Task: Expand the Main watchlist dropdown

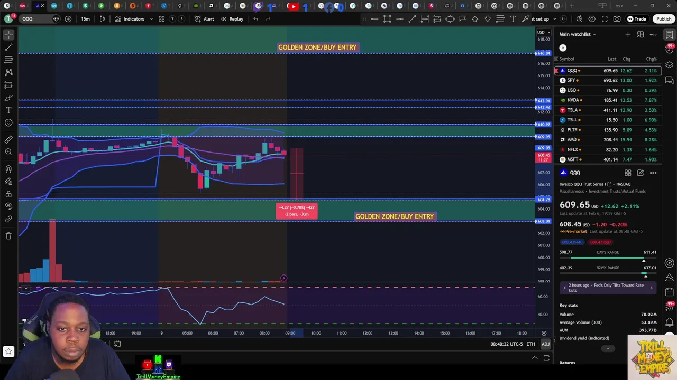Action: pos(594,34)
